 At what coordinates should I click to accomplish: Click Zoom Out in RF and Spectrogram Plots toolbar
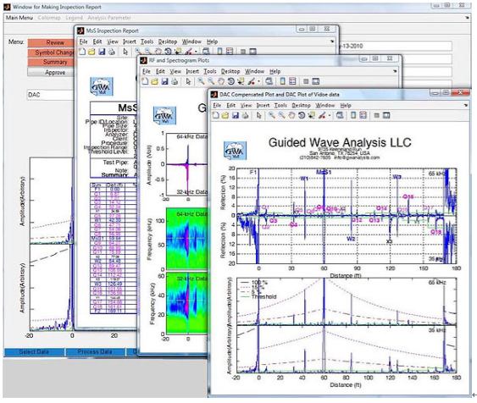coord(211,81)
